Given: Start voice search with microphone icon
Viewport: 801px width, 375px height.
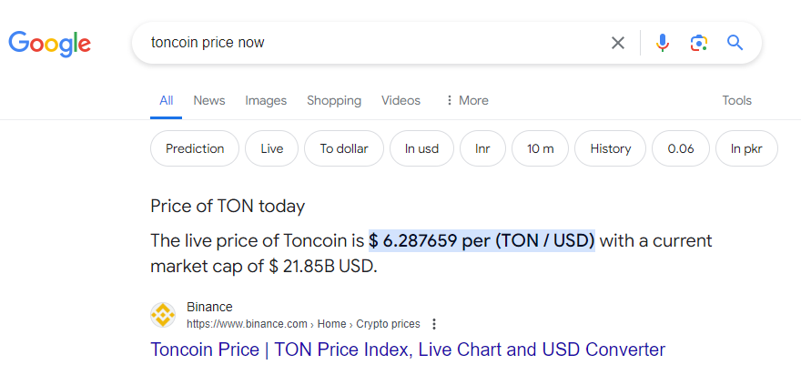Looking at the screenshot, I should point(663,43).
